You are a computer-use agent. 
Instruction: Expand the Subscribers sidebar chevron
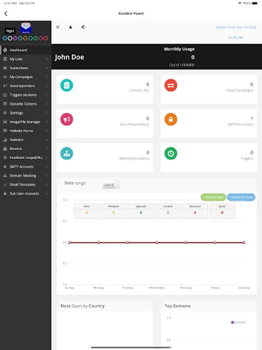click(x=47, y=68)
